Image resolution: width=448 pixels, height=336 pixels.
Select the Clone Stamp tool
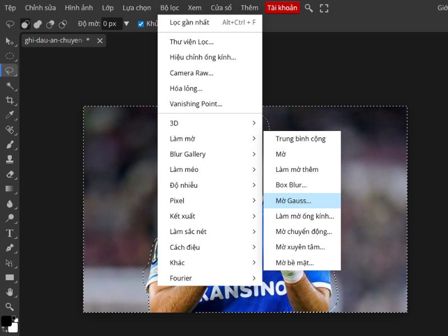[x=10, y=160]
